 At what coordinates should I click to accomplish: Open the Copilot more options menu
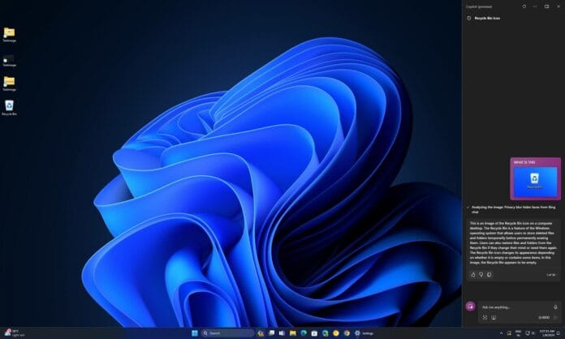tap(535, 6)
